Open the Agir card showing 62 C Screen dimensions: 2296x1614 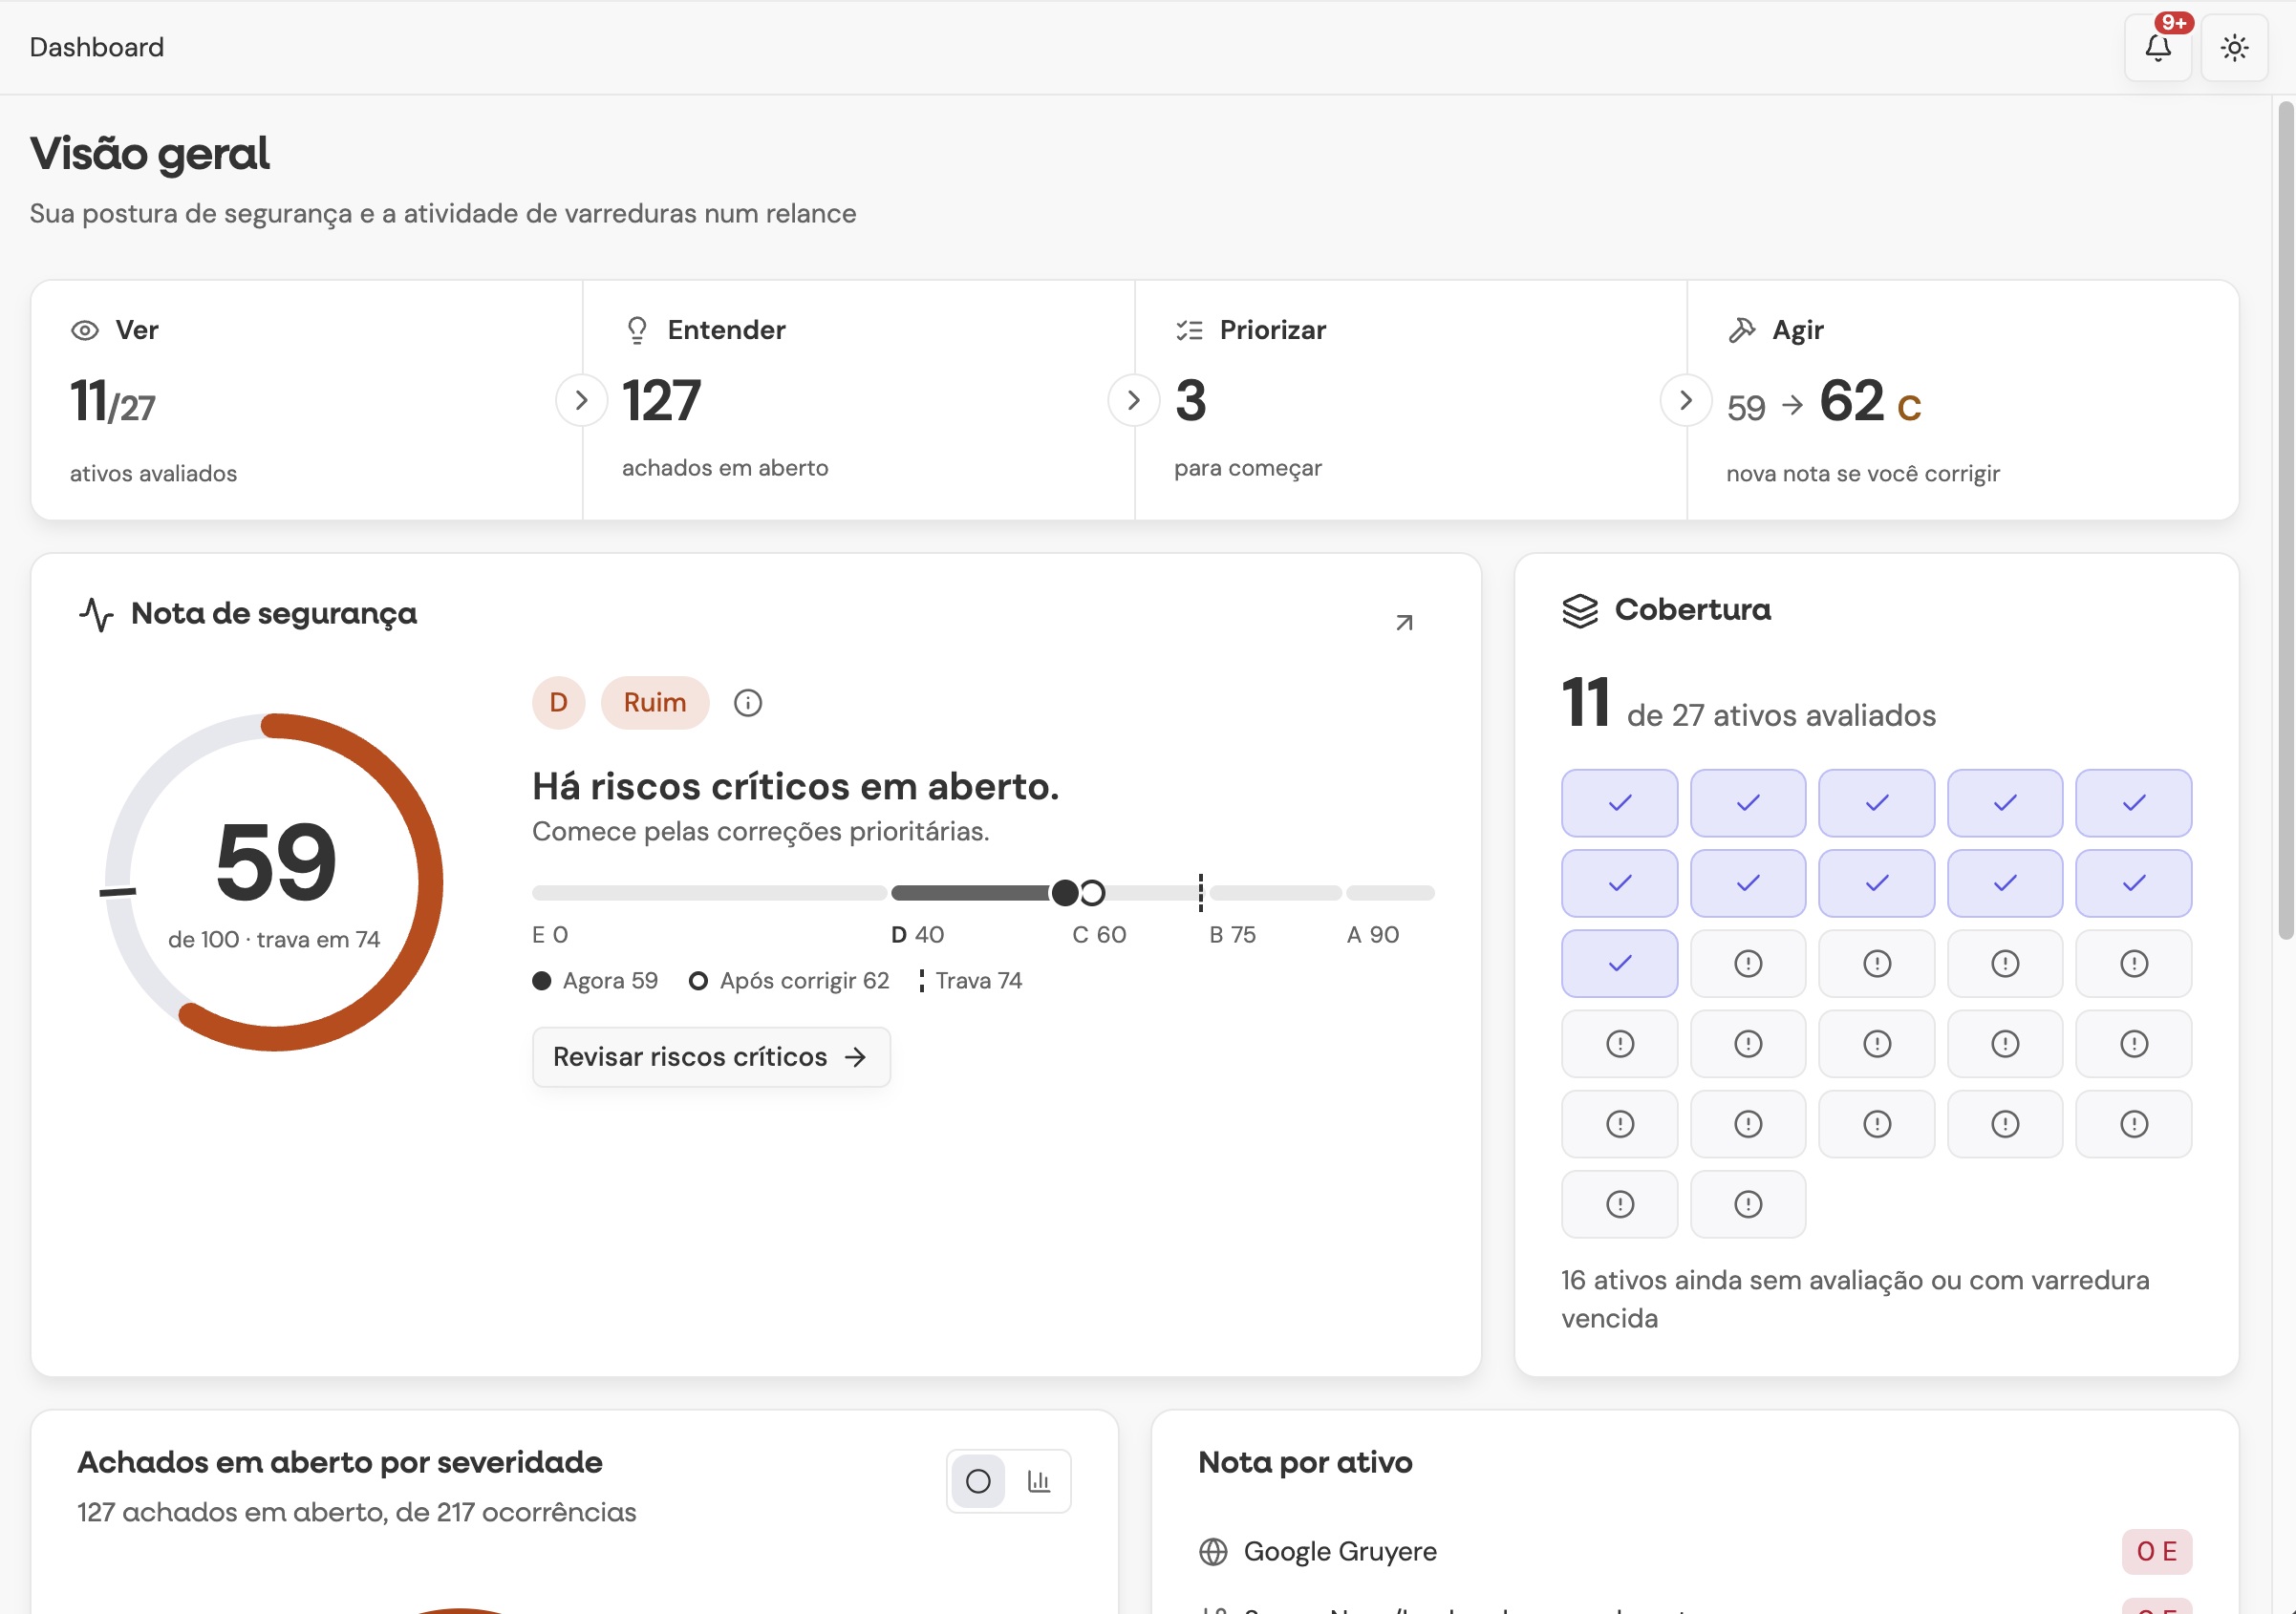pos(1963,400)
